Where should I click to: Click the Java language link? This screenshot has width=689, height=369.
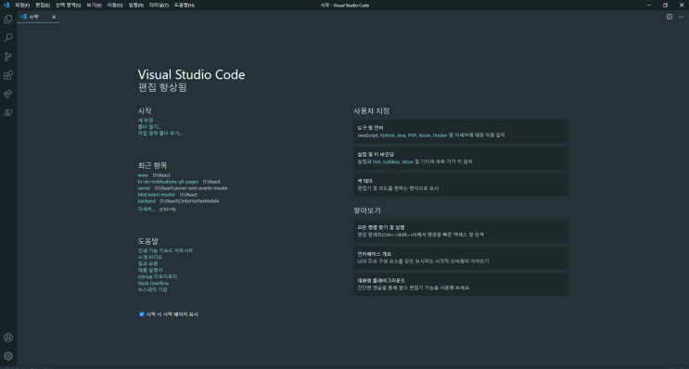click(x=401, y=135)
